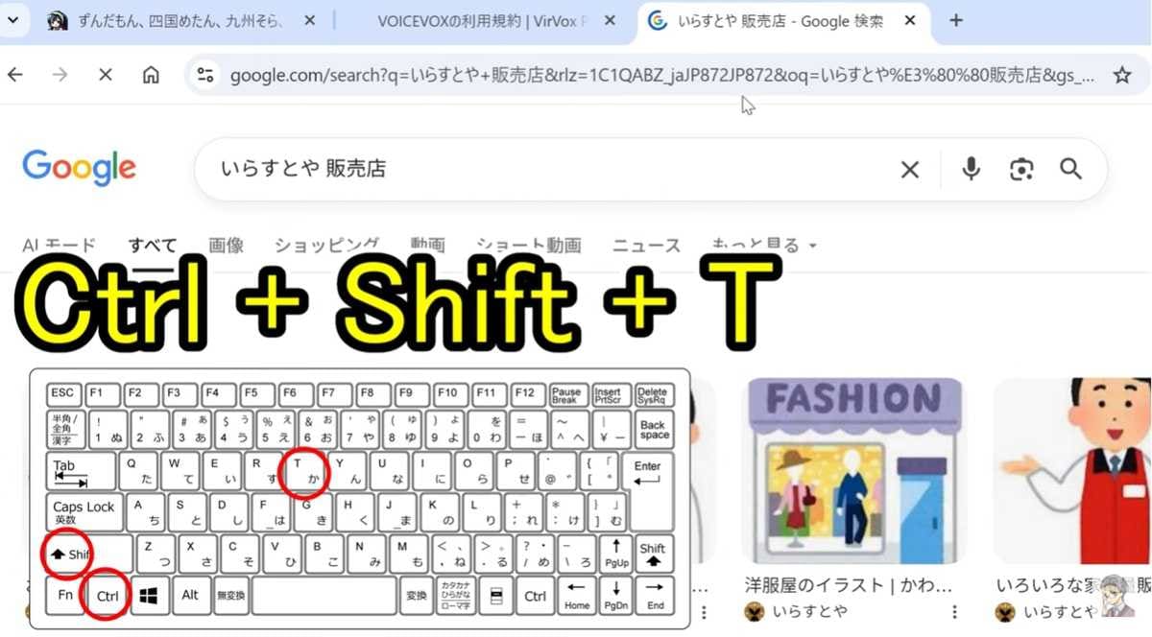The image size is (1152, 637).
Task: Start voice search with microphone icon
Action: point(972,170)
